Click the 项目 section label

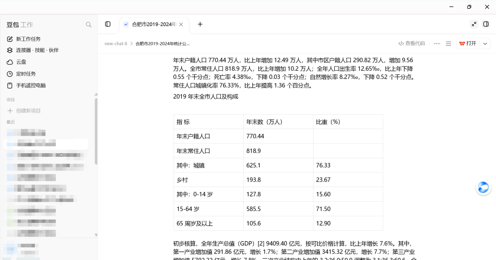point(11,100)
